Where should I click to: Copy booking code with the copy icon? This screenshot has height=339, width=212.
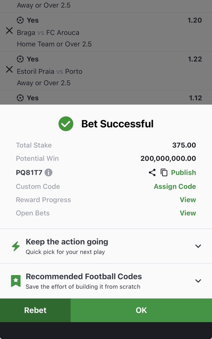point(164,172)
